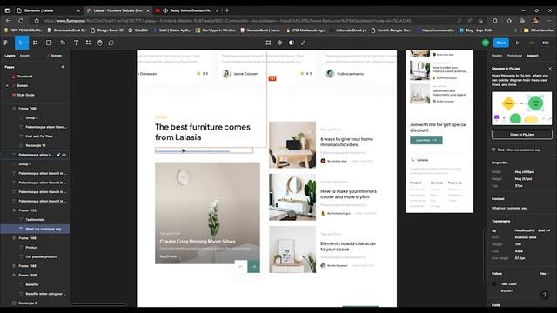Viewport: 557px width, 313px height.
Task: Reload the browser page
Action: (21, 21)
